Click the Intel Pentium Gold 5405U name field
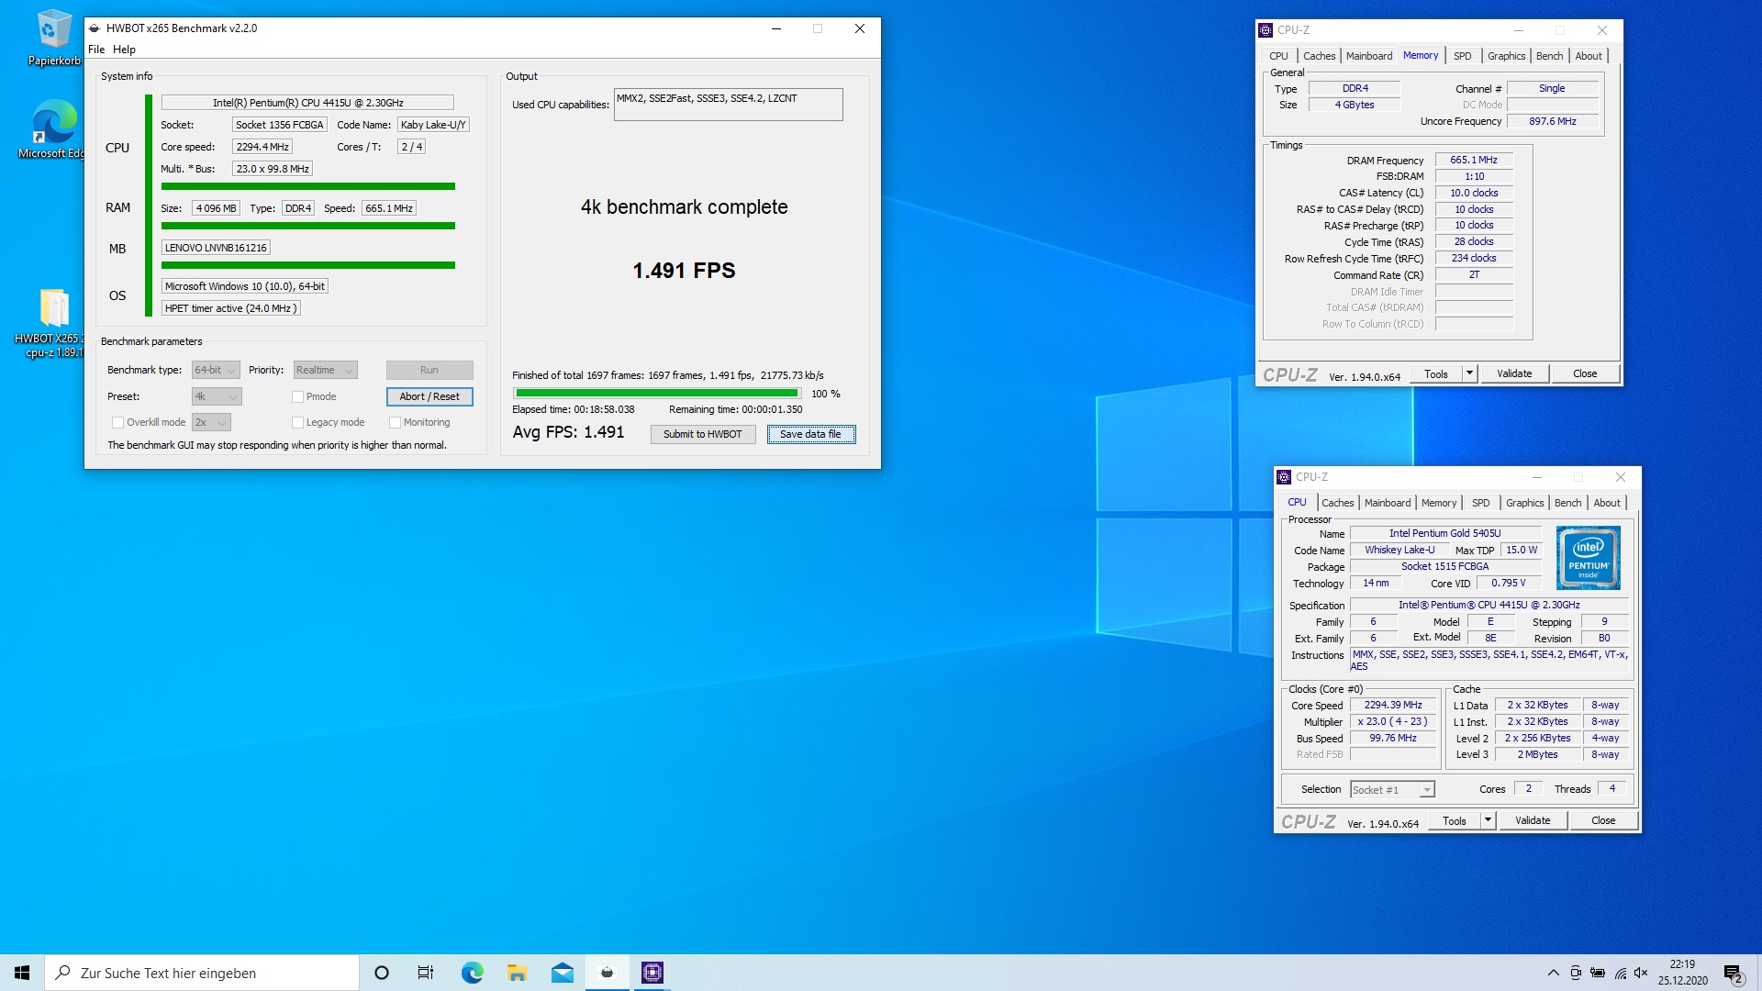1762x991 pixels. point(1445,533)
